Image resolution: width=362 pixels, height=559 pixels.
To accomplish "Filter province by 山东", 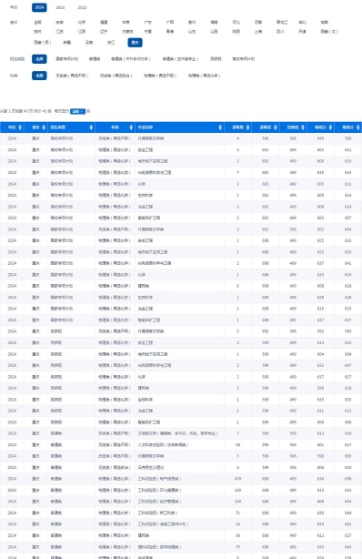I will [192, 32].
